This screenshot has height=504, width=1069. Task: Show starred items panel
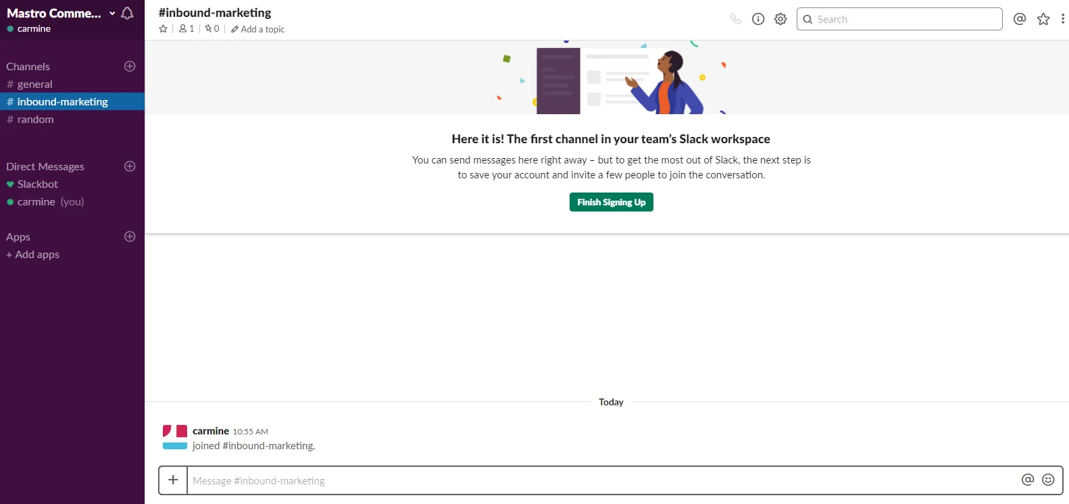pos(1043,19)
